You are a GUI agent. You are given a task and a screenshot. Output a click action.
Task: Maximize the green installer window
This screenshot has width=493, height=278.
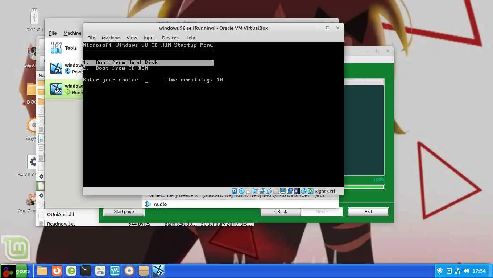click(378, 51)
